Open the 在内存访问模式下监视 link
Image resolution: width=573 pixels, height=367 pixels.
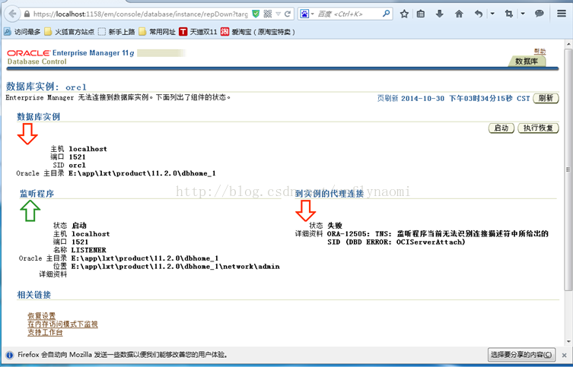pos(63,324)
